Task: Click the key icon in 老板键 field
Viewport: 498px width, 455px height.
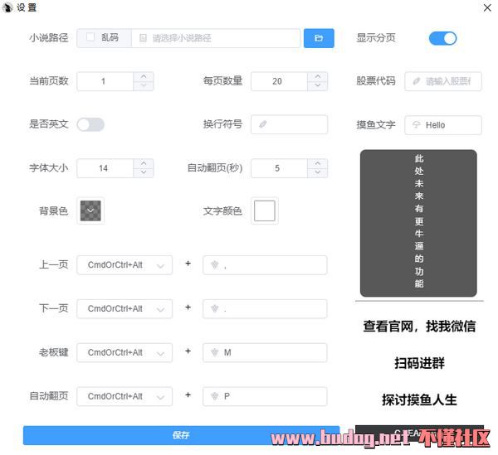Action: 215,352
